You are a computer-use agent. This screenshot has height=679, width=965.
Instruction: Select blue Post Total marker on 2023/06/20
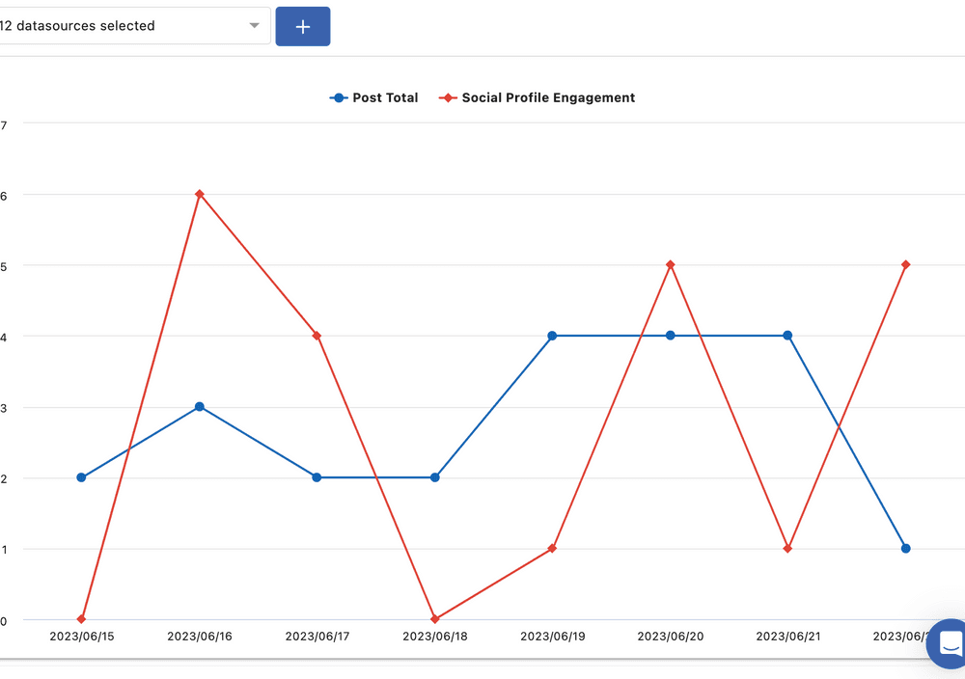click(x=670, y=336)
